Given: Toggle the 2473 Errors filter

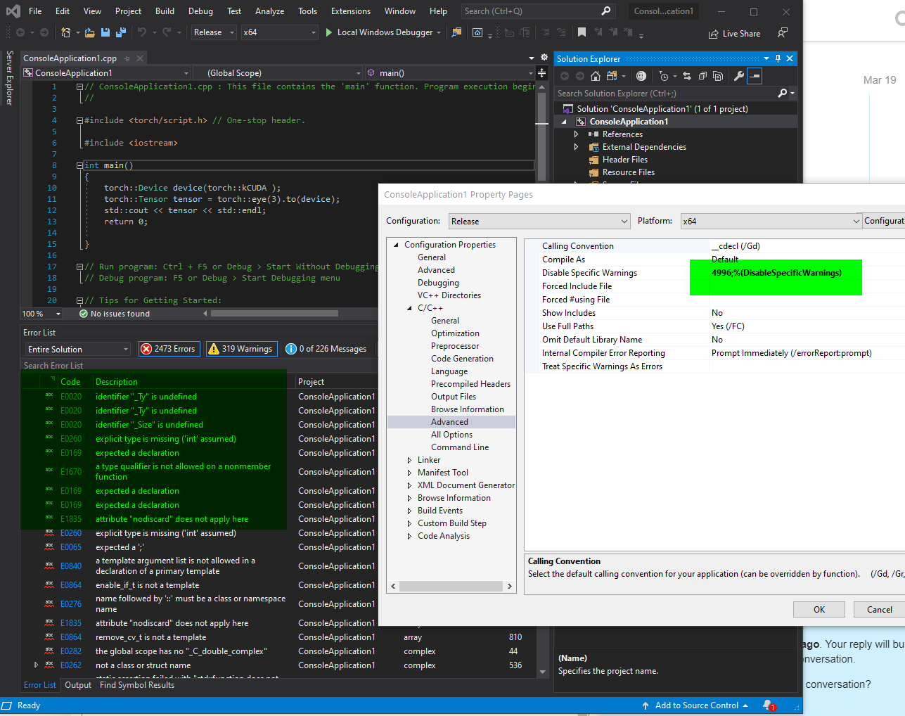Looking at the screenshot, I should pyautogui.click(x=168, y=349).
